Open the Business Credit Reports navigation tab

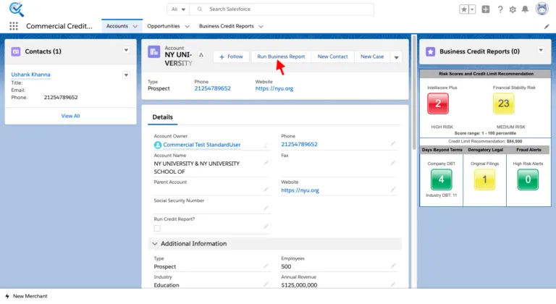point(226,26)
